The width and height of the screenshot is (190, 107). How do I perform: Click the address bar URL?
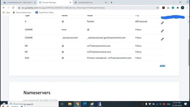[x=63, y=8]
